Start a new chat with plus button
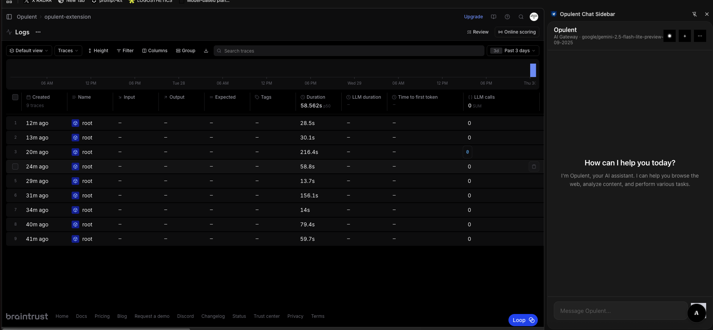This screenshot has width=713, height=330. coord(685,36)
